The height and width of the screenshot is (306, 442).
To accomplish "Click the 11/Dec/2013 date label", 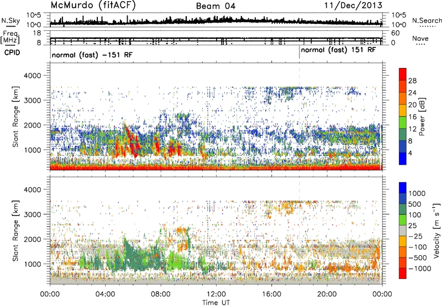I will pos(353,6).
